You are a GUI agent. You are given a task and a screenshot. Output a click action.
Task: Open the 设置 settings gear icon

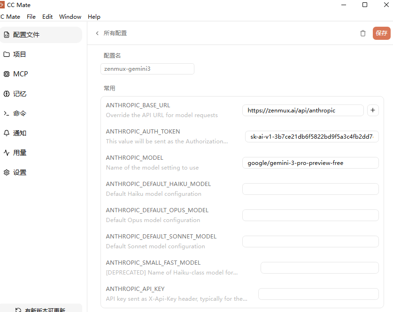[x=7, y=172]
